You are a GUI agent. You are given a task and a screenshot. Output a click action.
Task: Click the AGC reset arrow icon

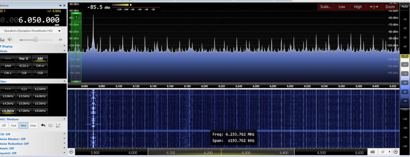click(x=43, y=126)
